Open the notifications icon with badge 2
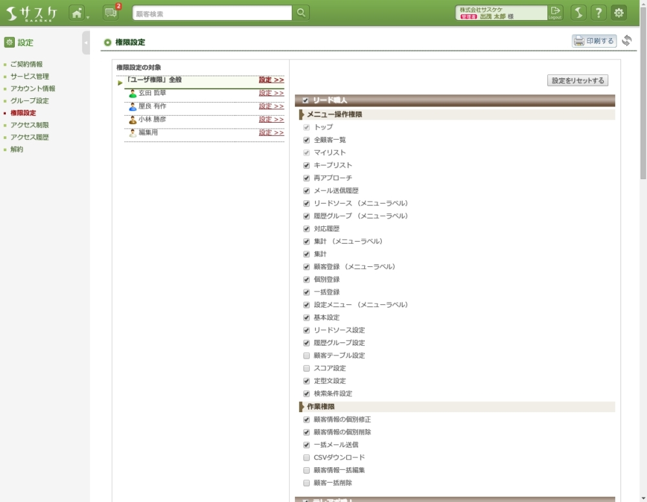 click(111, 13)
